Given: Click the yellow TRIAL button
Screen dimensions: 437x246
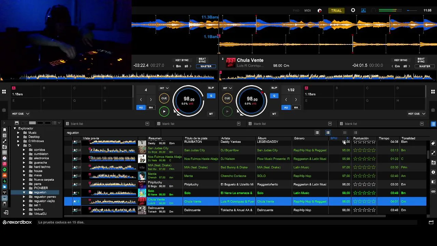Looking at the screenshot, I should click(x=336, y=11).
